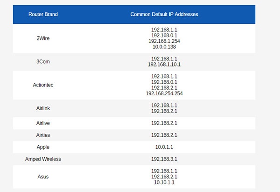Viewport: 280px width, 192px height.
Task: Click the Actiontec brand name
Action: coord(43,85)
